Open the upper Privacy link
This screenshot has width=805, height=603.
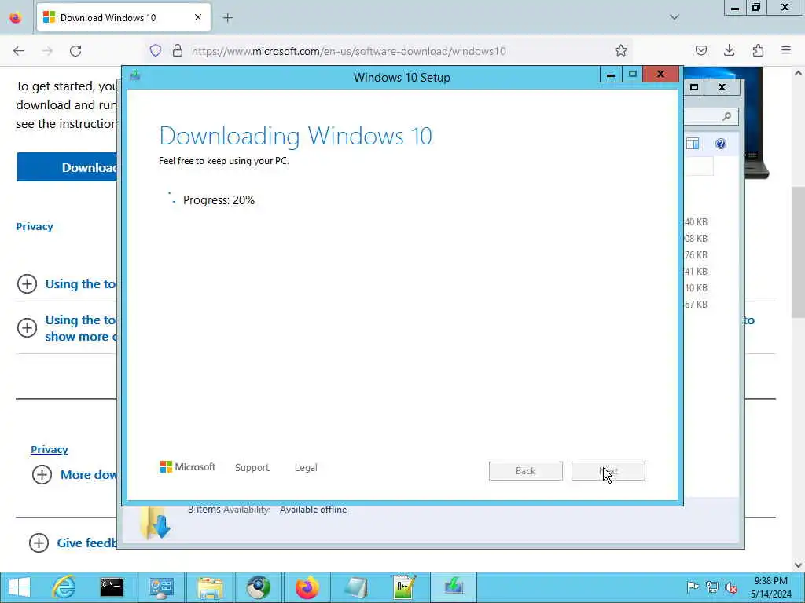coord(35,227)
